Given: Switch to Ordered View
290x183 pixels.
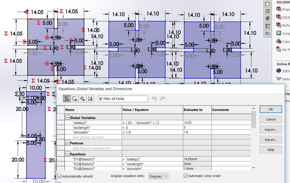Looking at the screenshot, I should 90,99.
